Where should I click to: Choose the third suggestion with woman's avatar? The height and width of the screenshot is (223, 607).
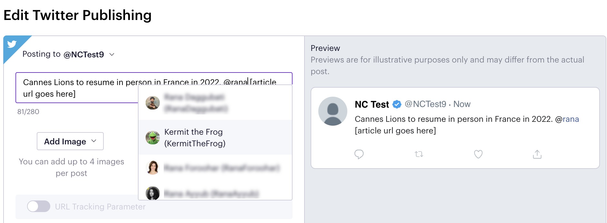215,168
